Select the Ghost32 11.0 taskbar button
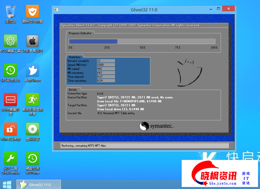 [x=39, y=184]
